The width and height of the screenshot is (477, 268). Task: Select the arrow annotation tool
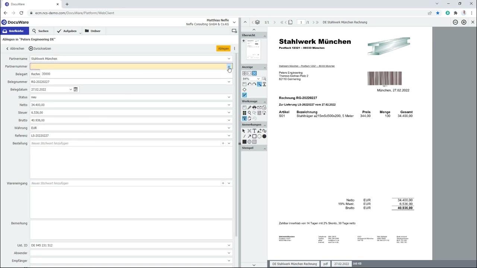click(249, 136)
